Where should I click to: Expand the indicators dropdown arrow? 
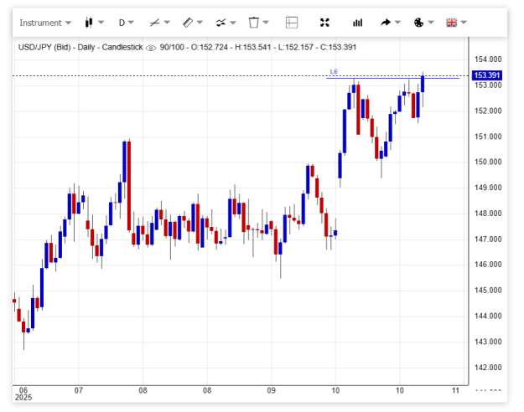[x=233, y=23]
